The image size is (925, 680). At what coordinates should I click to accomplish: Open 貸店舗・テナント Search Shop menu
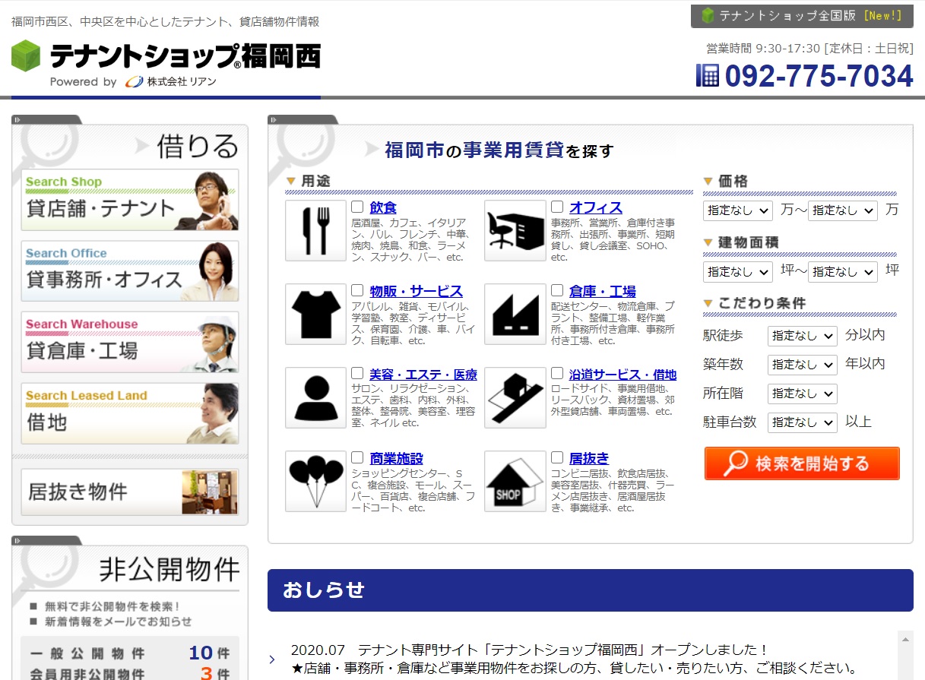tap(130, 200)
